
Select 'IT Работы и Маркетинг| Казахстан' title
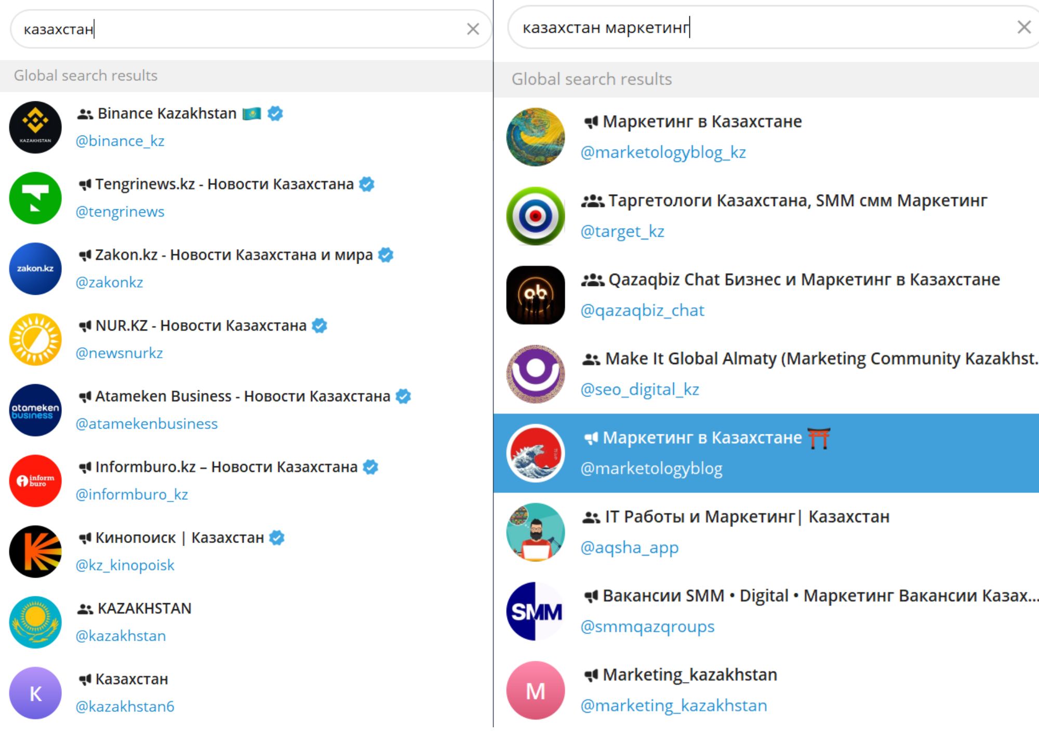(747, 517)
